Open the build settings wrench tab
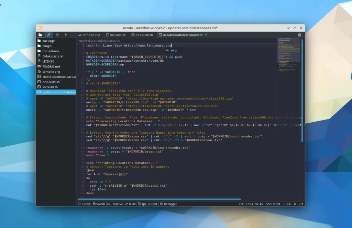The image size is (352, 228). coord(49,35)
